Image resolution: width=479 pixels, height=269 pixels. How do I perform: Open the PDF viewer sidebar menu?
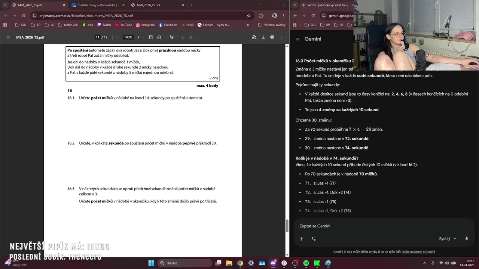click(x=8, y=37)
